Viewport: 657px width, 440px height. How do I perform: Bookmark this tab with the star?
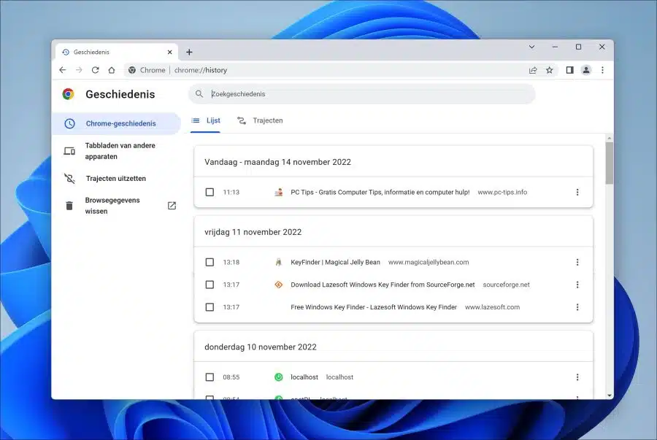click(x=549, y=70)
